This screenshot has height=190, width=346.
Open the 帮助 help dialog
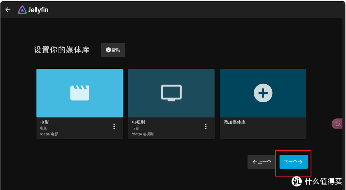(x=113, y=50)
